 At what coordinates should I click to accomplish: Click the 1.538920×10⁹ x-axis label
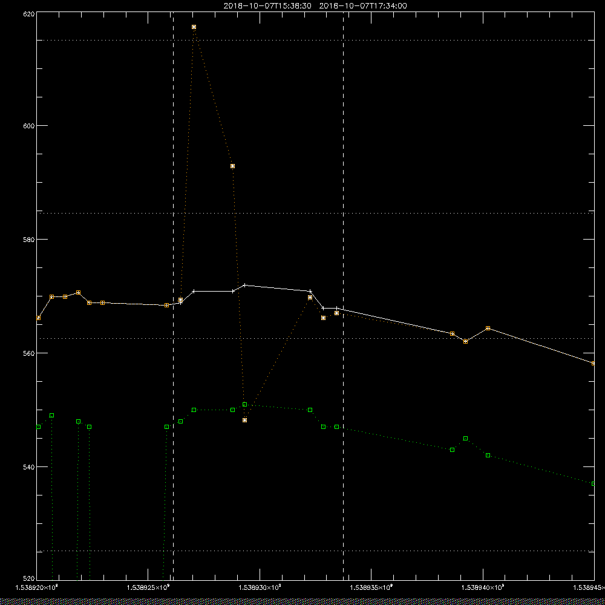click(36, 587)
